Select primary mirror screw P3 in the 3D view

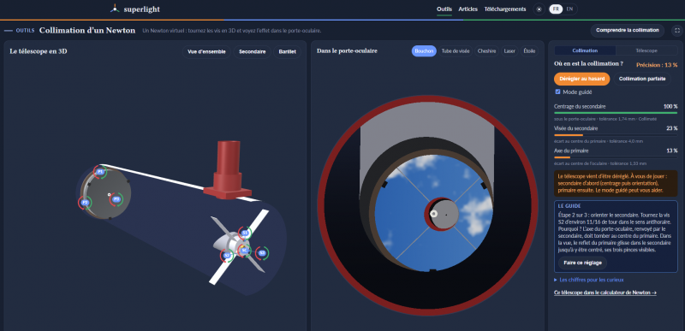point(116,199)
